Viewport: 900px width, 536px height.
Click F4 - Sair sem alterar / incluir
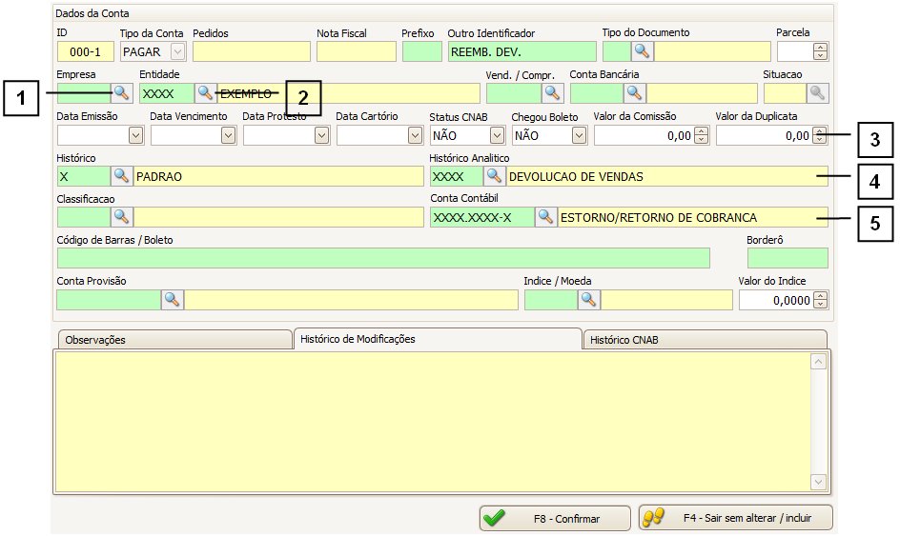click(735, 518)
